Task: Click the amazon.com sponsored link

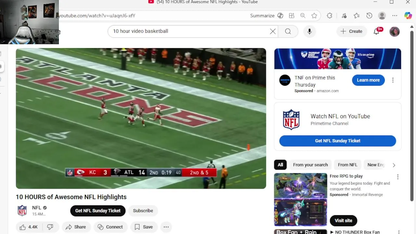Action: coord(328,91)
